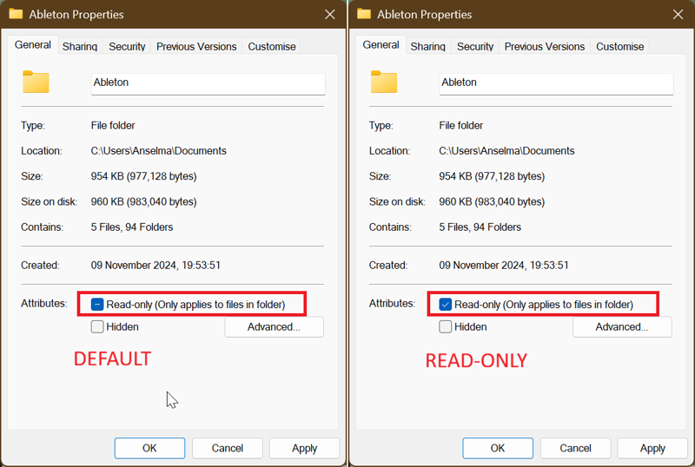
Task: Close the right Ableton Properties dialog
Action: [678, 14]
